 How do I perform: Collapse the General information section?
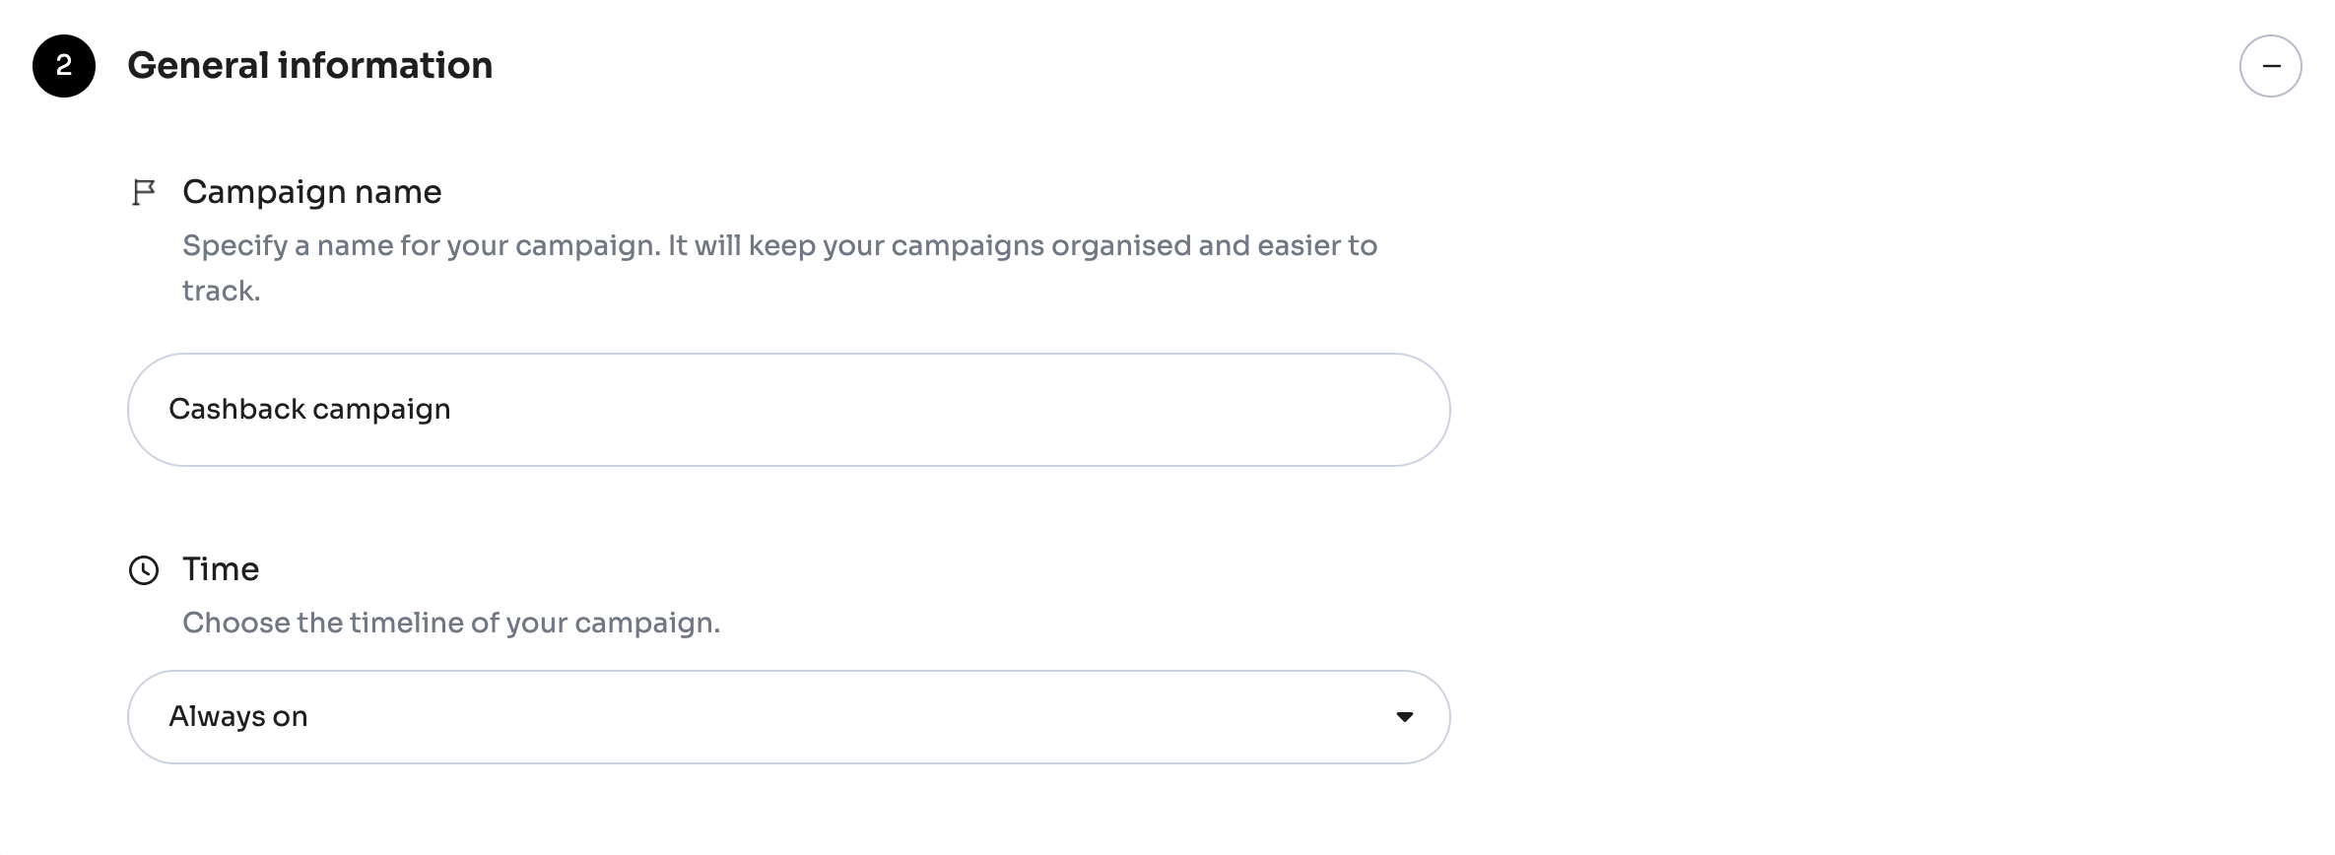point(2270,66)
